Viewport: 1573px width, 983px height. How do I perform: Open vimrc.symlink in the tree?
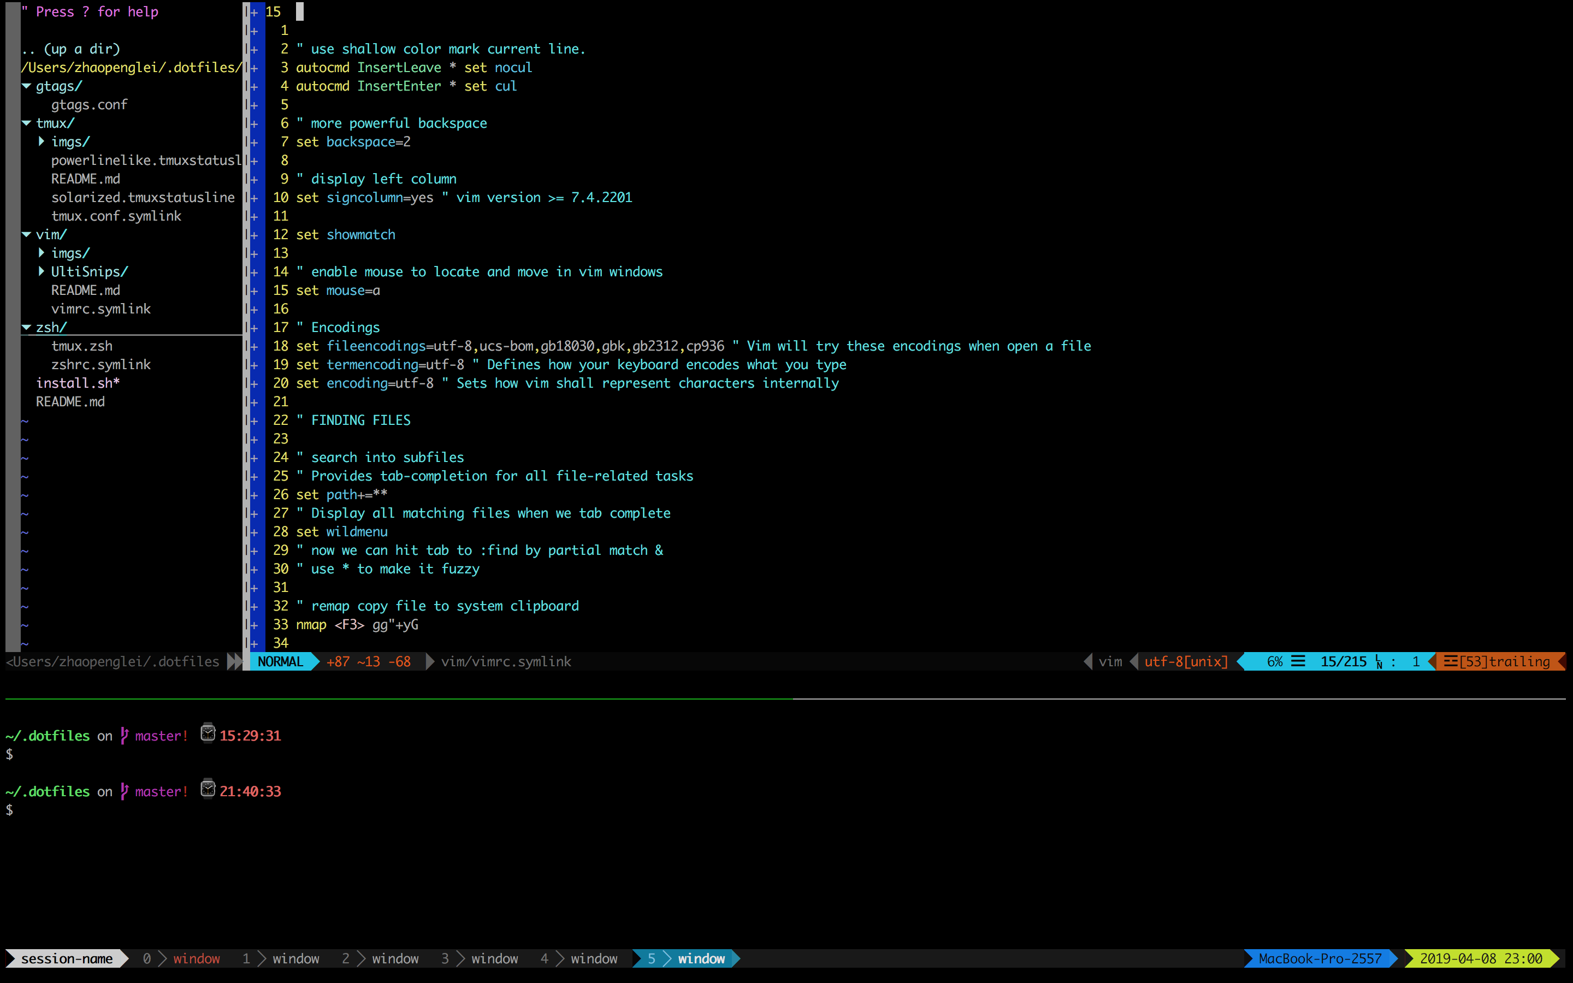point(100,309)
